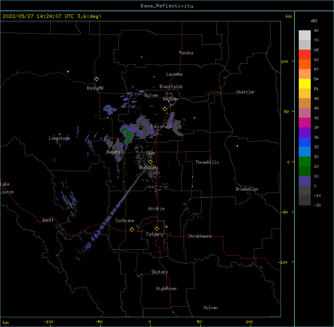The width and height of the screenshot is (334, 327).
Task: Select the 65 value in the dBZ legend
Action: pyautogui.click(x=316, y=50)
